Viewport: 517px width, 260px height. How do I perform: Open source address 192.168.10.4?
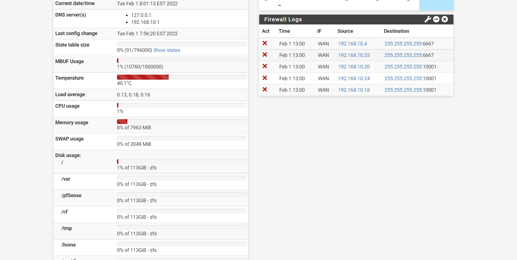[x=353, y=44]
